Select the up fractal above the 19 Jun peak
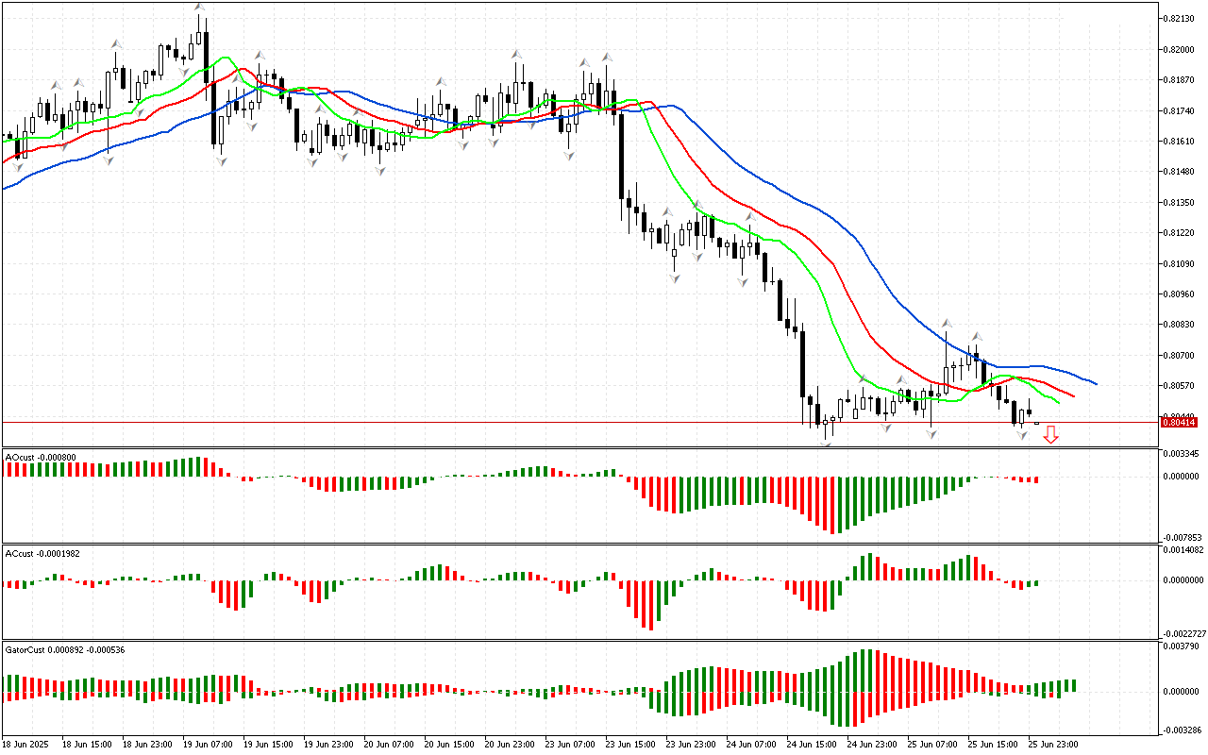This screenshot has height=755, width=1208. 199,8
